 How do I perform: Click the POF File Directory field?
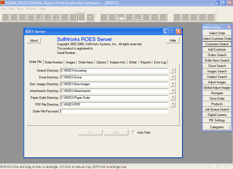point(114,105)
